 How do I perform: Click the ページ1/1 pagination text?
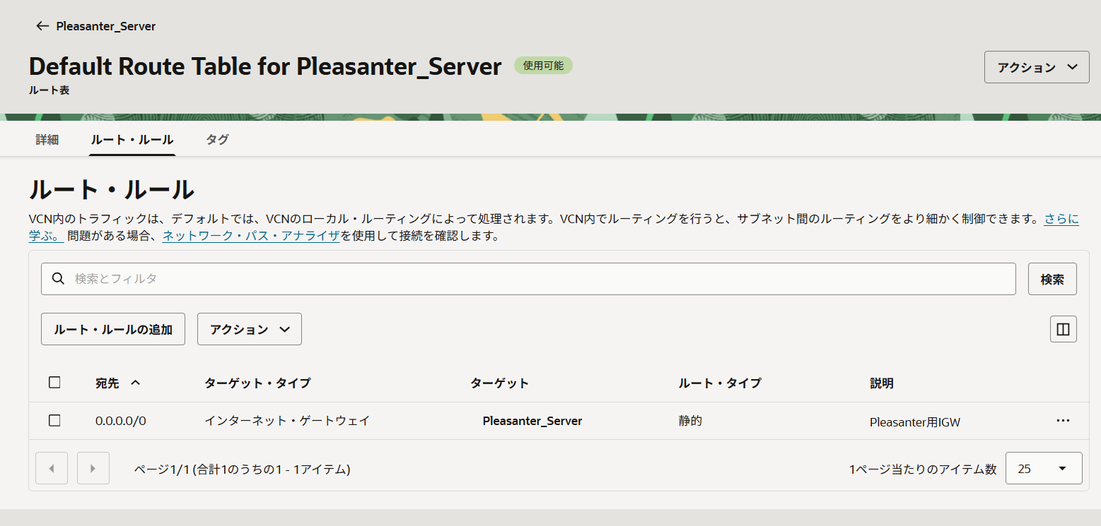[x=243, y=469]
